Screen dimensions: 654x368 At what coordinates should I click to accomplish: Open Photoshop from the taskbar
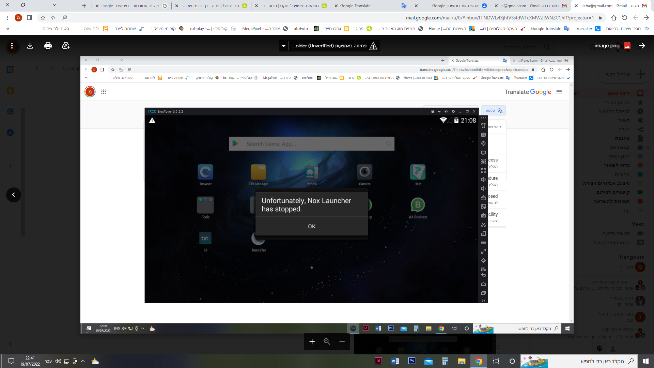[412, 361]
